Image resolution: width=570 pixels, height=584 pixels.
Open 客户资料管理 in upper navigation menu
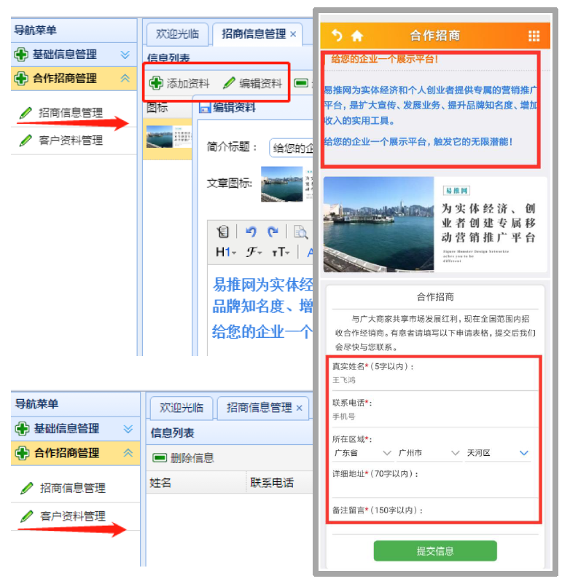[71, 141]
